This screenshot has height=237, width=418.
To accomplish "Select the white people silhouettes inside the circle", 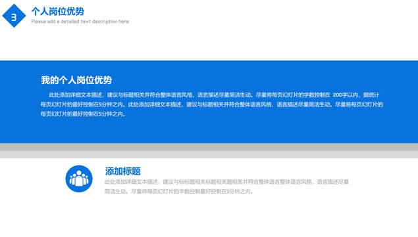I will (x=79, y=178).
